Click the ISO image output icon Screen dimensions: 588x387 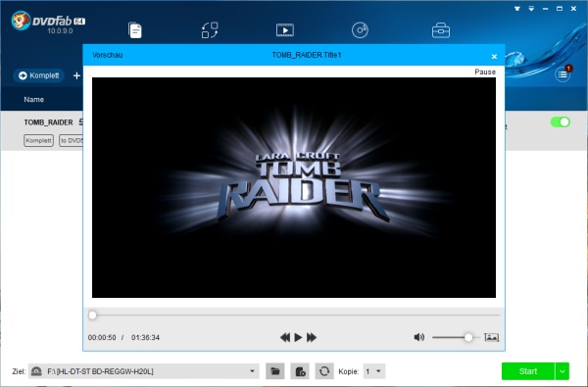pyautogui.click(x=300, y=371)
